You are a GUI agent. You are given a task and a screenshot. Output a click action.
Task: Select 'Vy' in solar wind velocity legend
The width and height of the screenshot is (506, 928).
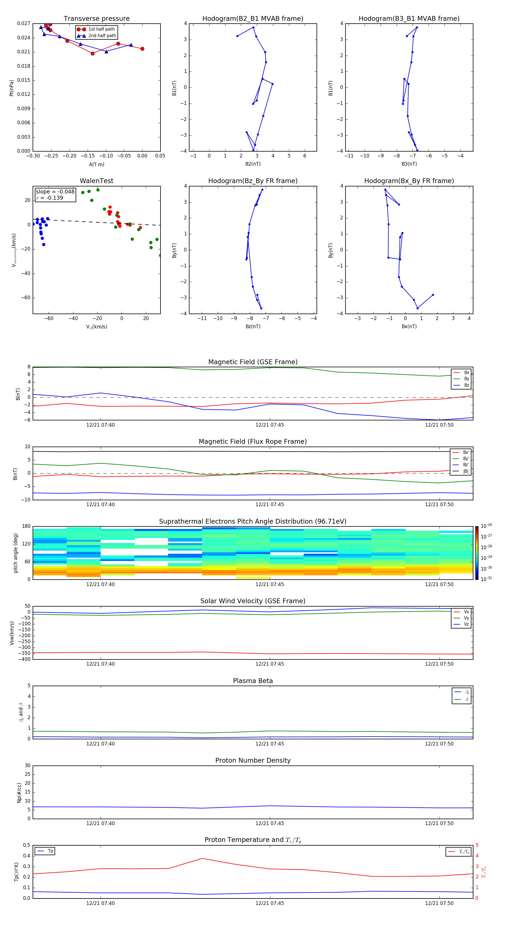[x=461, y=618]
